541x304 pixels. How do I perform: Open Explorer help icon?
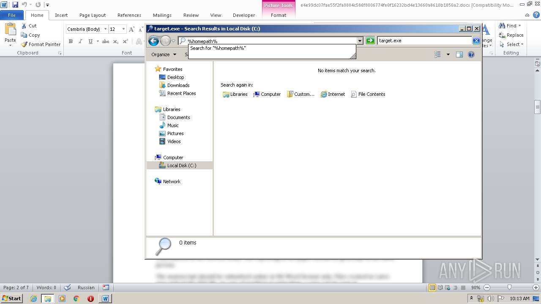[x=471, y=54]
